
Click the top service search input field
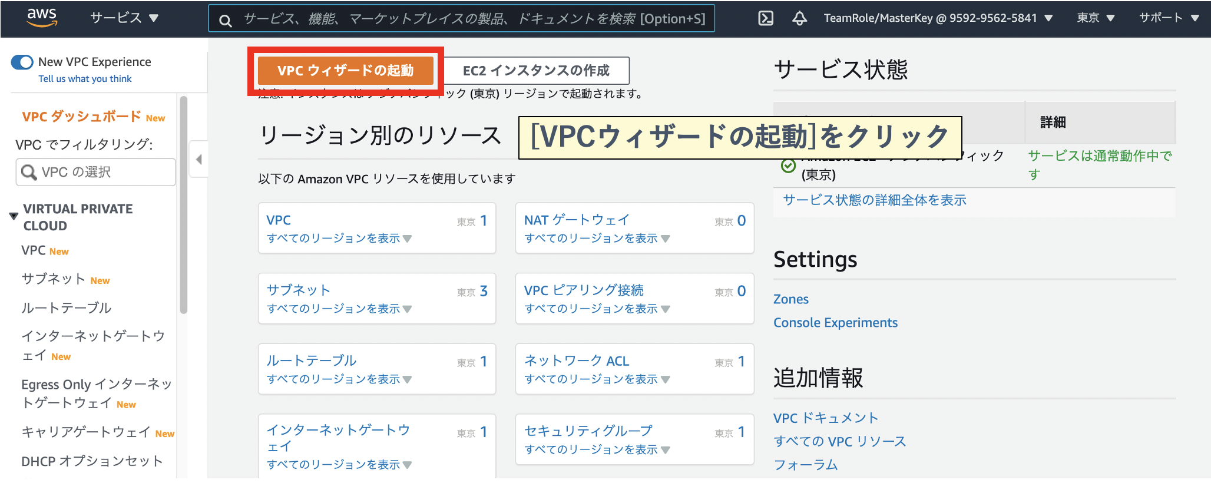tap(461, 18)
